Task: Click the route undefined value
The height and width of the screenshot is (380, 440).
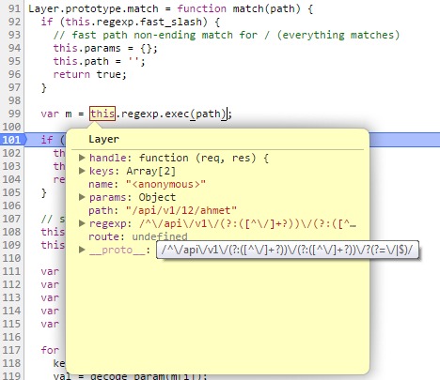Action: click(160, 236)
